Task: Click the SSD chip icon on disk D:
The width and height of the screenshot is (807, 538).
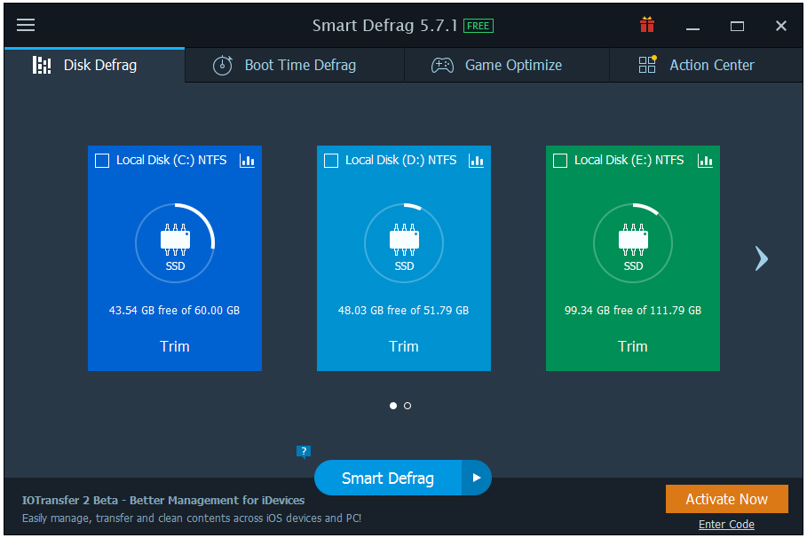Action: [404, 240]
